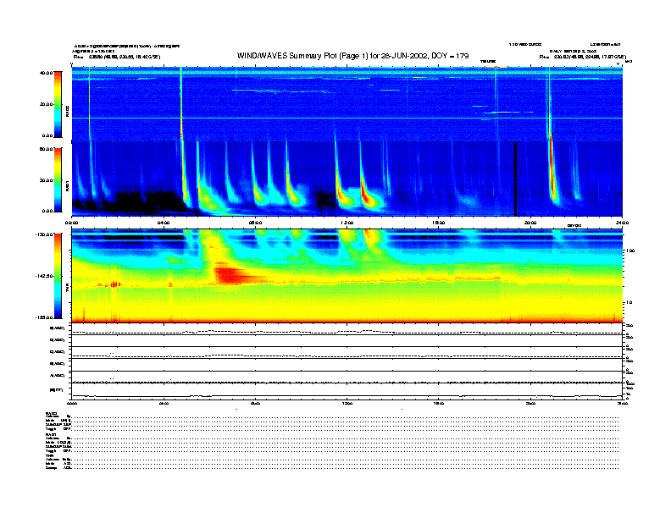The height and width of the screenshot is (518, 671).
Task: Click the TNR color scale bar
Action: click(58, 276)
